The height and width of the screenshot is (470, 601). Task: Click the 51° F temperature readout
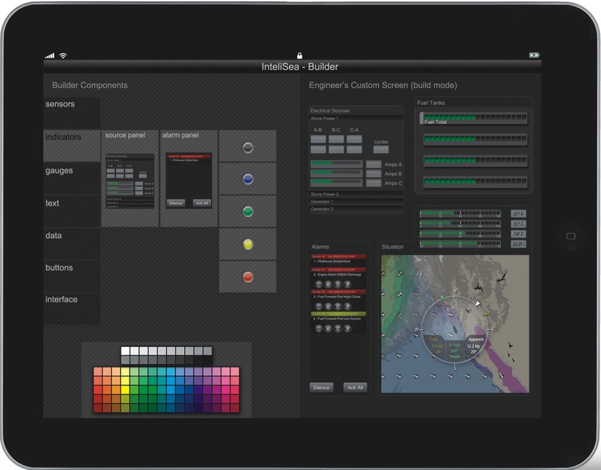[x=518, y=224]
